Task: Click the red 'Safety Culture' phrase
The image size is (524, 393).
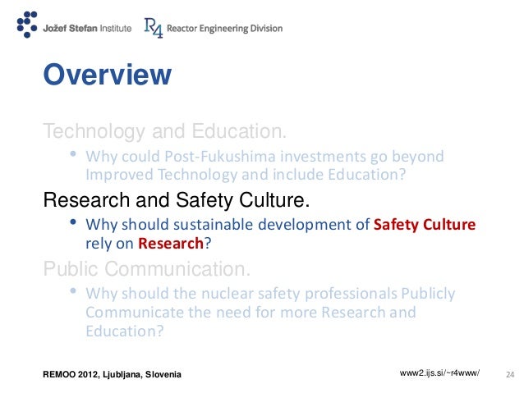Action: 425,224
